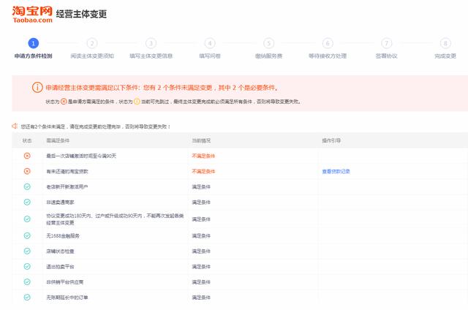Click the green check in the last table row
468x310 pixels.
[x=27, y=297]
